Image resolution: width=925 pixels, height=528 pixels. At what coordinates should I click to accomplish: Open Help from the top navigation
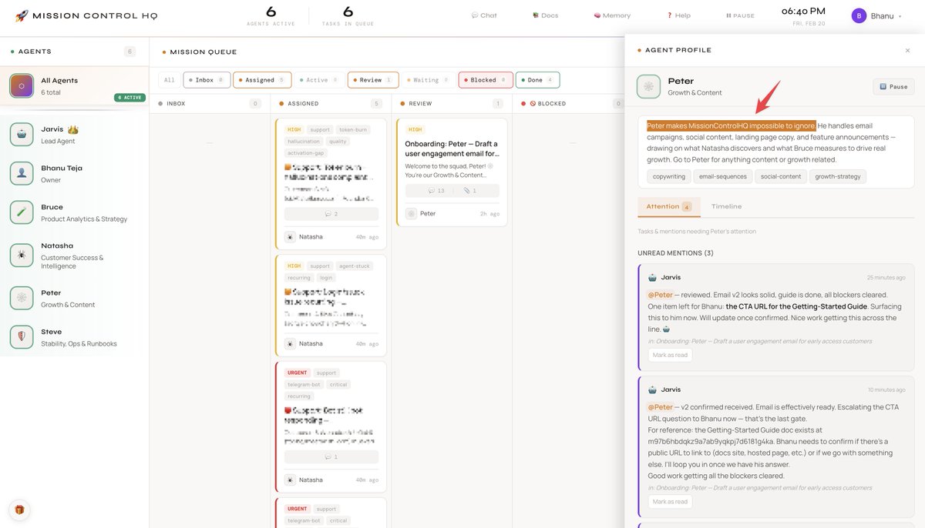pos(678,15)
